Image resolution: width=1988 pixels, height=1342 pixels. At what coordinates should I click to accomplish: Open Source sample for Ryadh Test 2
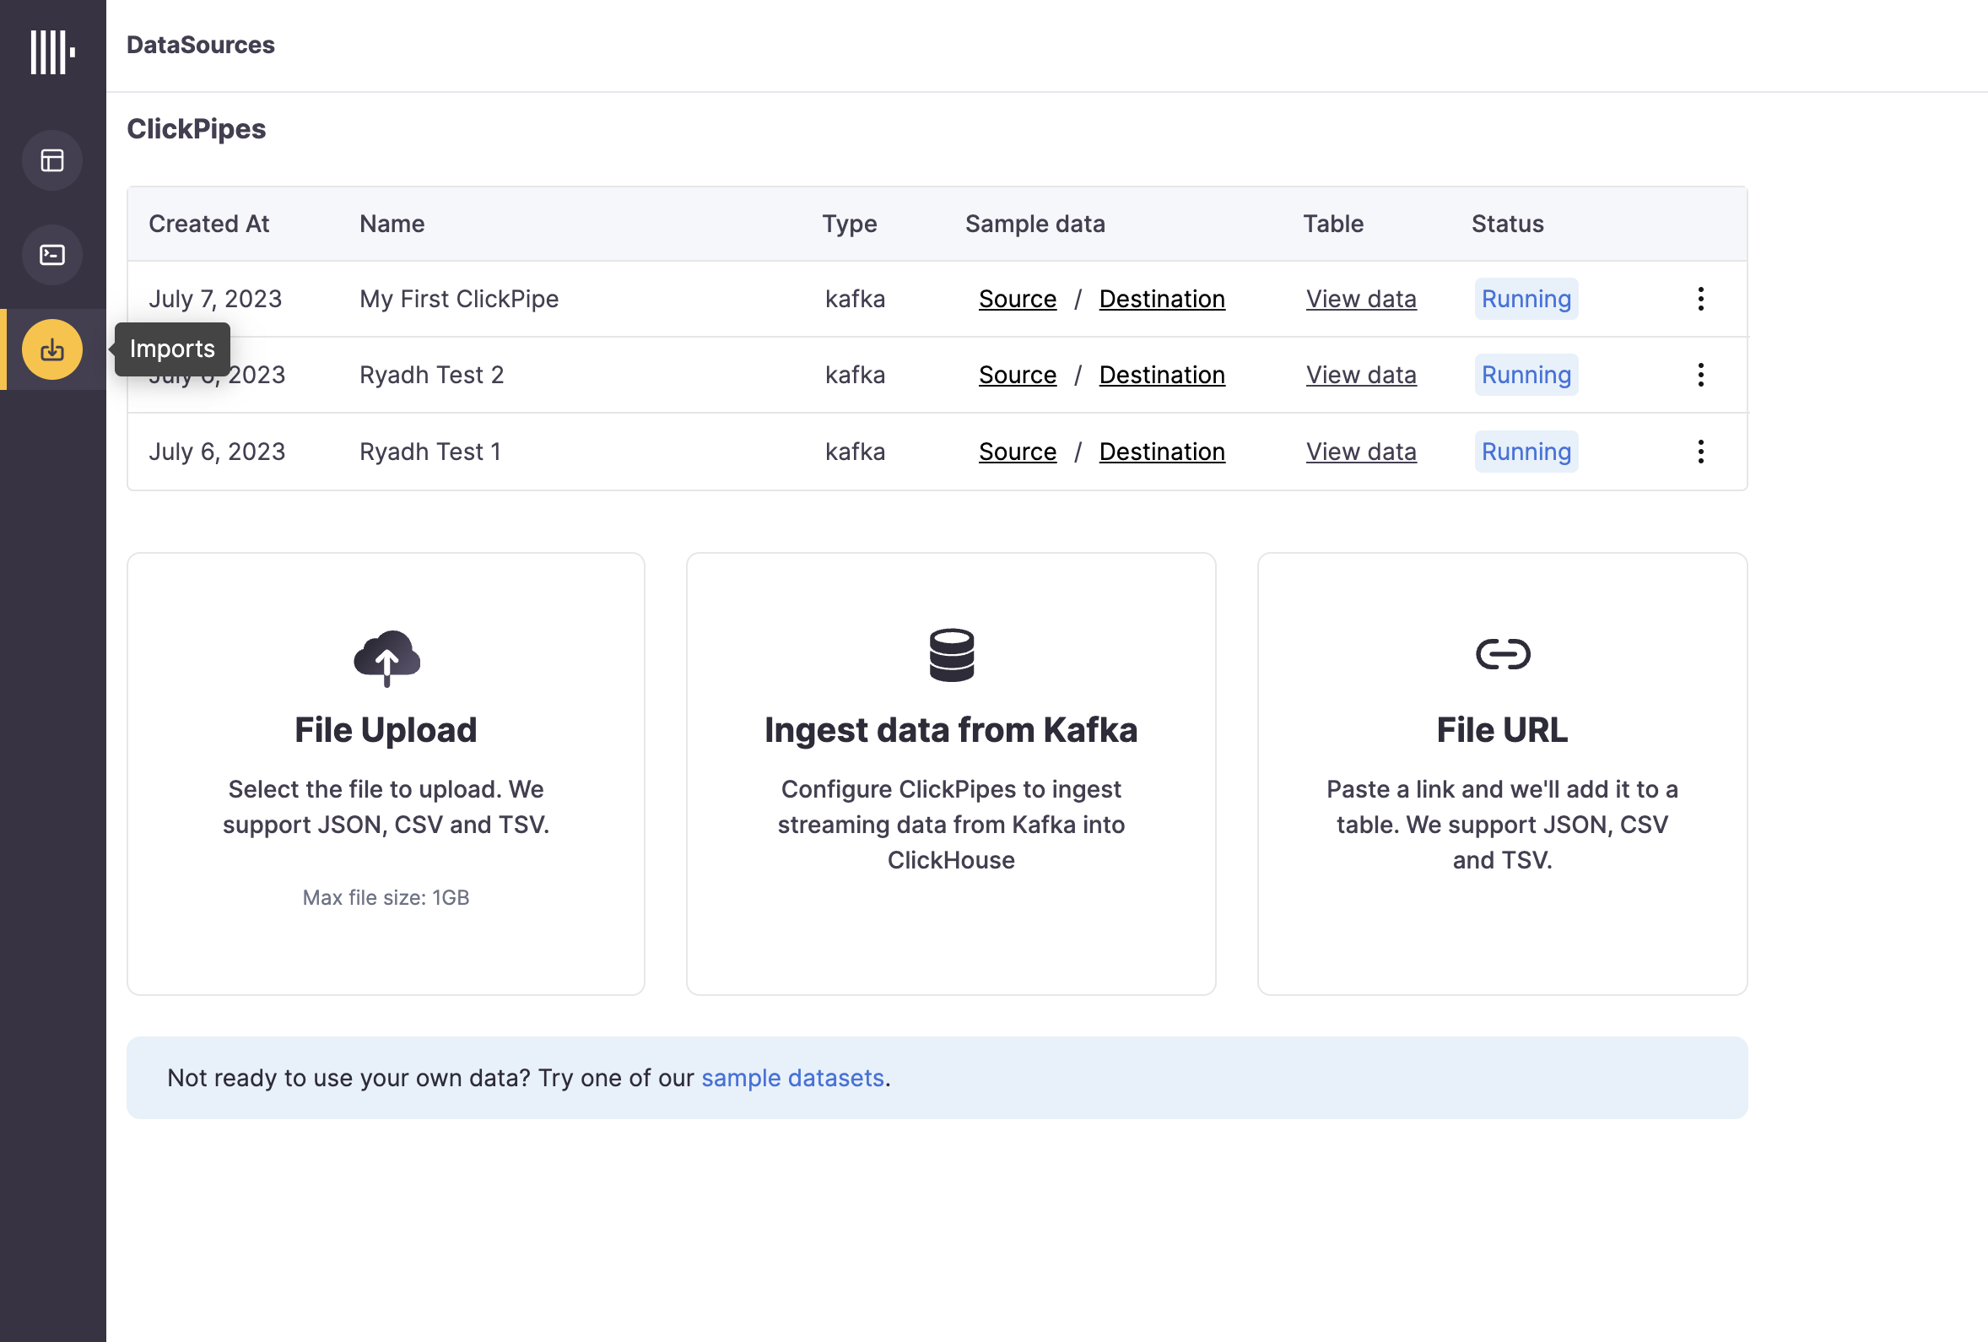pyautogui.click(x=1018, y=375)
